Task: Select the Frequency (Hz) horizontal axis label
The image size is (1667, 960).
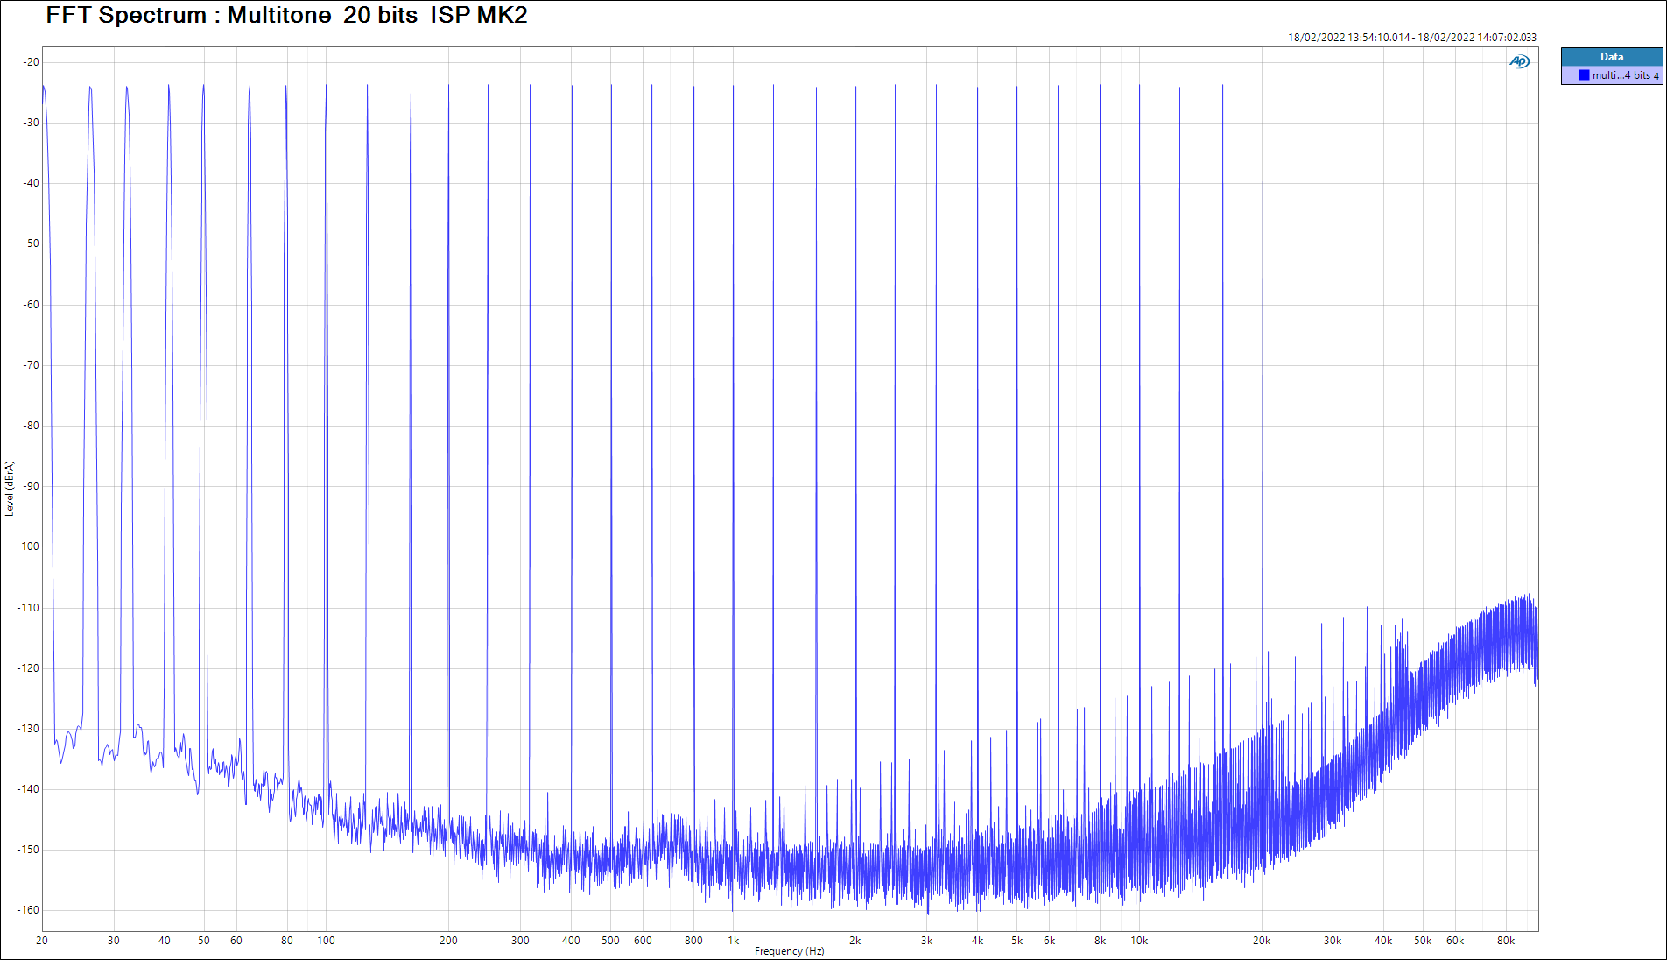Action: 789,951
